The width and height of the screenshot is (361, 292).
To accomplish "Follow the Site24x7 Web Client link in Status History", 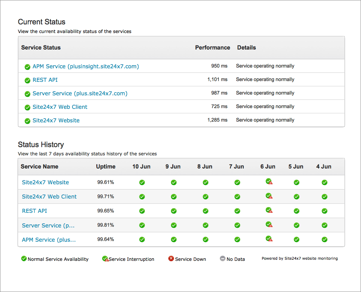I will pos(49,196).
